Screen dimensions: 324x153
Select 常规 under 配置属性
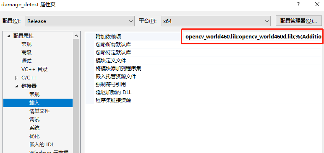coord(26,44)
